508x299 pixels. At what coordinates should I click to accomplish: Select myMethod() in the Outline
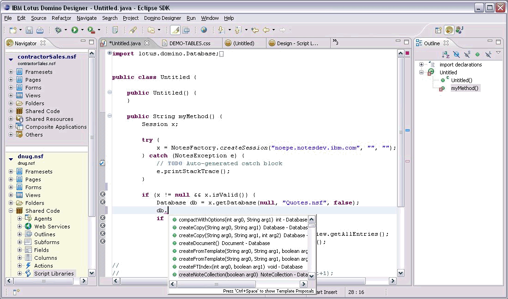[x=465, y=88]
